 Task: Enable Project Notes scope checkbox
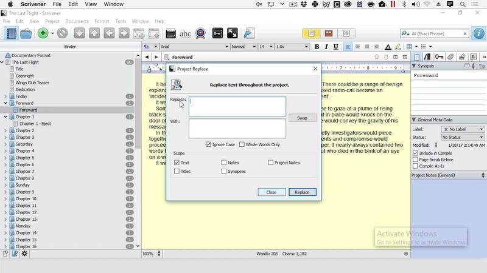pyautogui.click(x=270, y=163)
